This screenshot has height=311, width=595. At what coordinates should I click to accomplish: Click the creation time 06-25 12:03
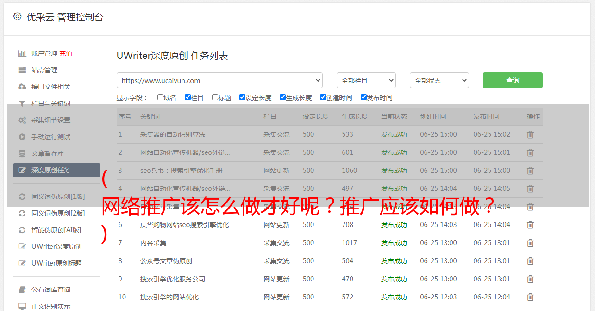click(x=438, y=297)
